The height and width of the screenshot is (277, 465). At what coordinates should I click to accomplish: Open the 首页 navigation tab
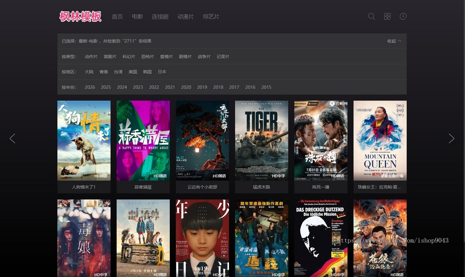coord(117,17)
